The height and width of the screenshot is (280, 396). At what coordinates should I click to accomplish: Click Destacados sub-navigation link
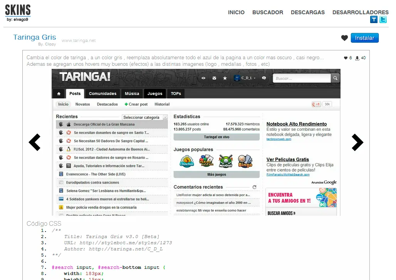107,104
